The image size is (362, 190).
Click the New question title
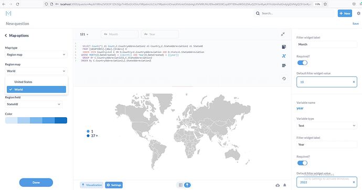pyautogui.click(x=17, y=24)
